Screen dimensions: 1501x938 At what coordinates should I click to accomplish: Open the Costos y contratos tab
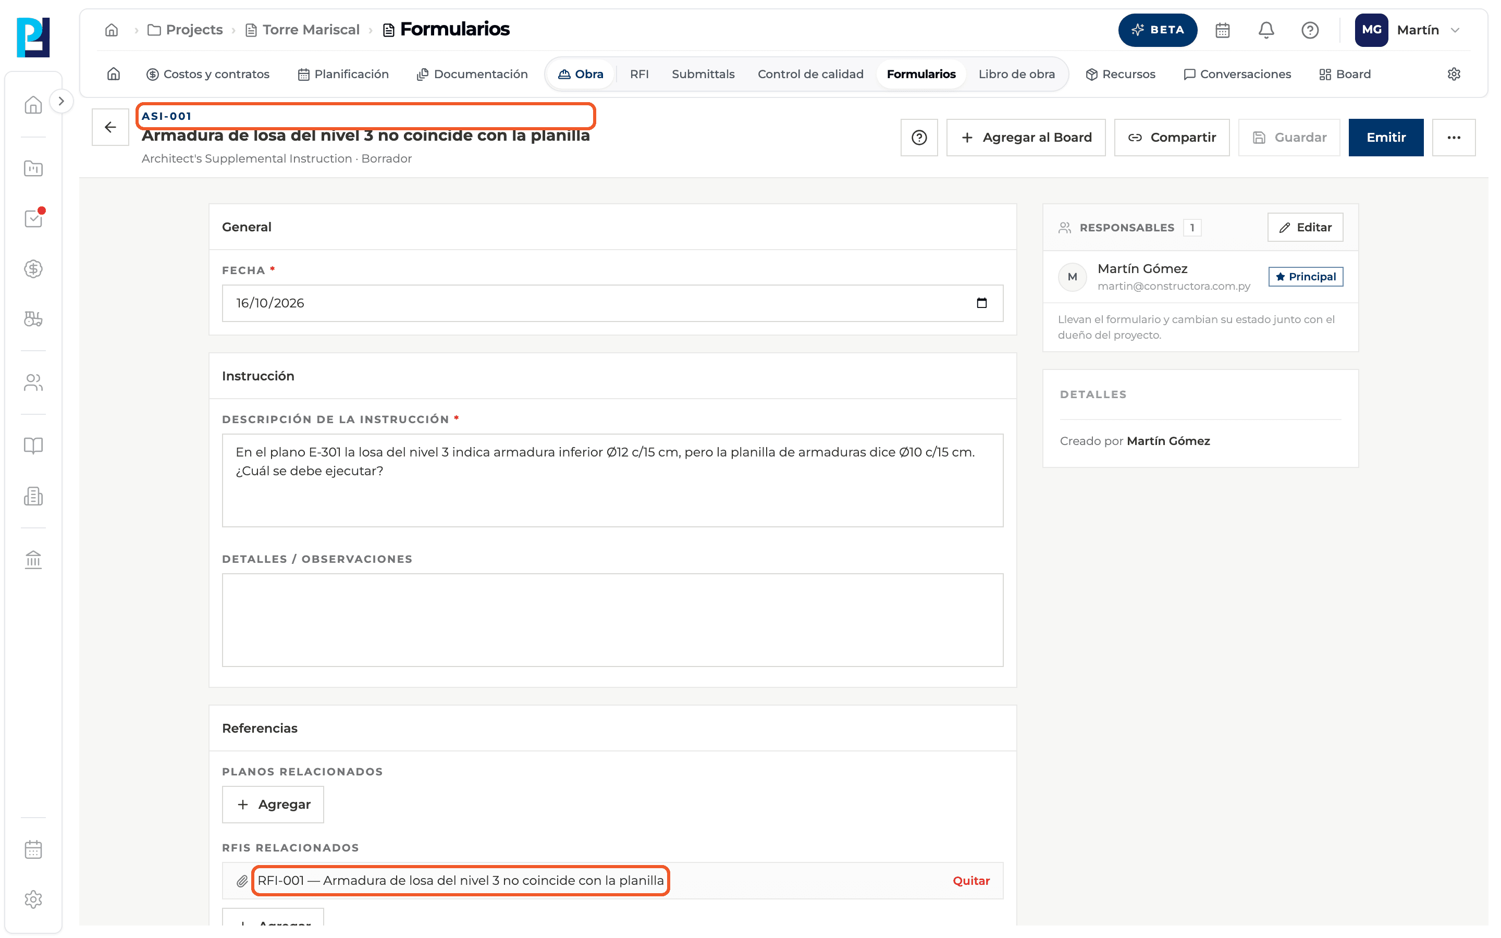(208, 74)
